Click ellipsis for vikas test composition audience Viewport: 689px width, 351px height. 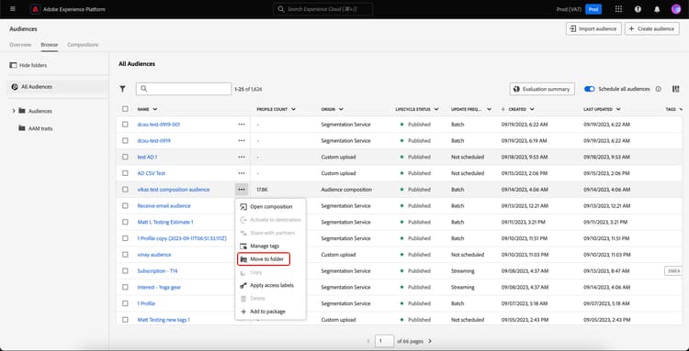pos(242,190)
